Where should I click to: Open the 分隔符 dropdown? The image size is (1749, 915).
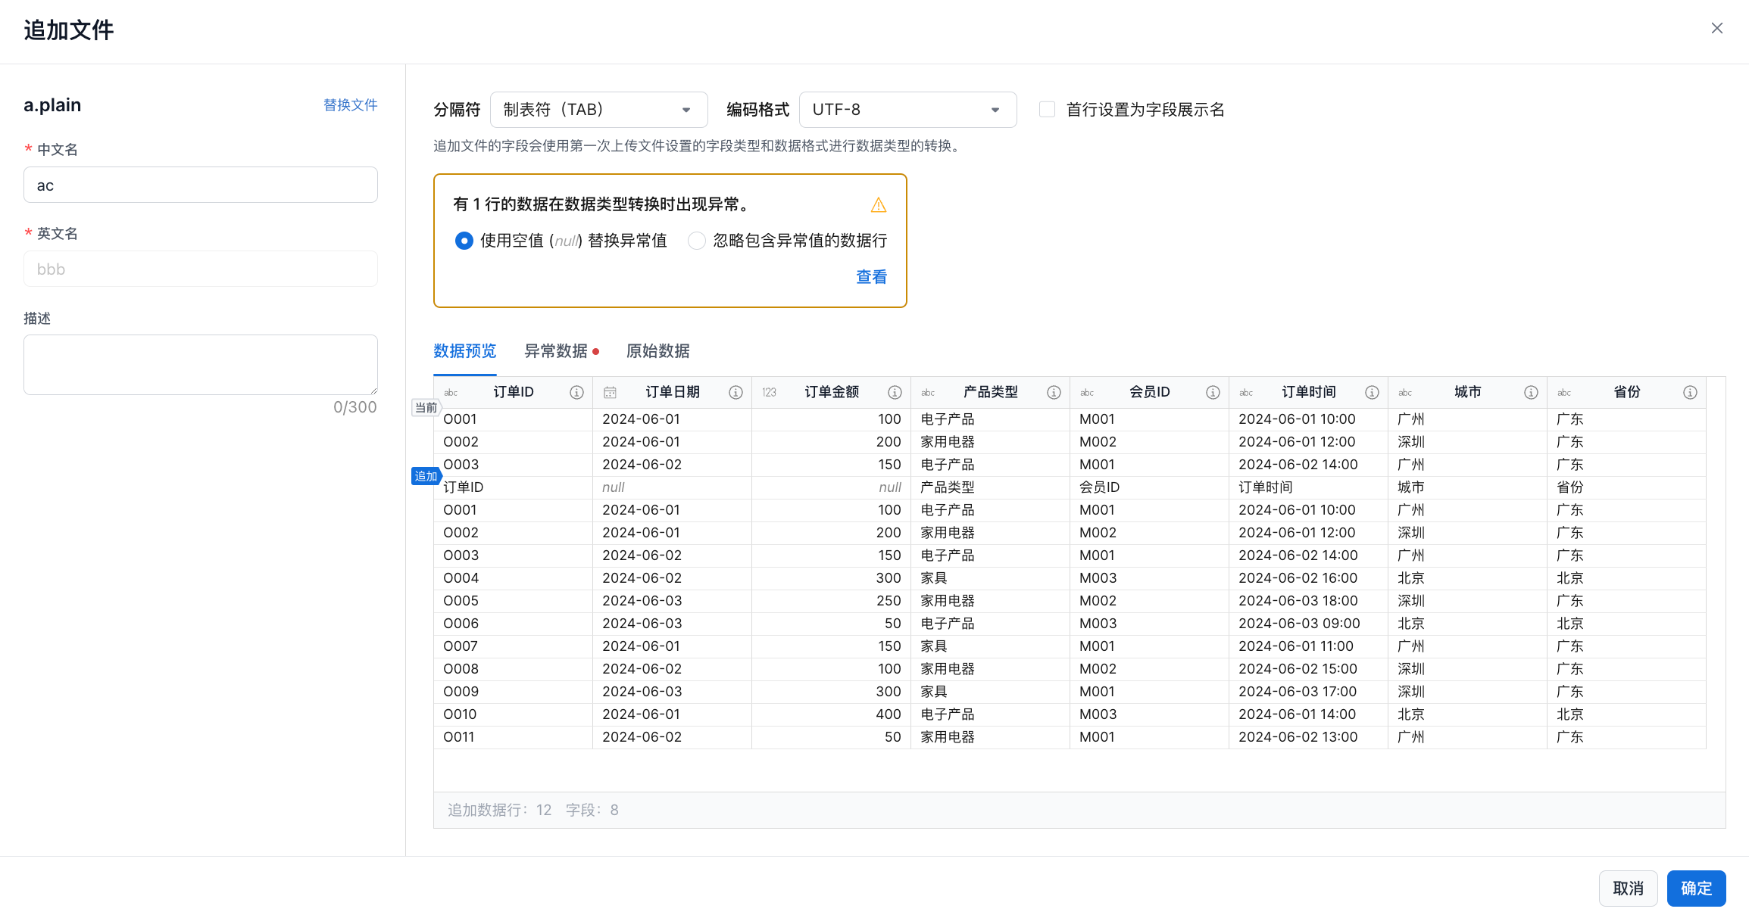598,110
